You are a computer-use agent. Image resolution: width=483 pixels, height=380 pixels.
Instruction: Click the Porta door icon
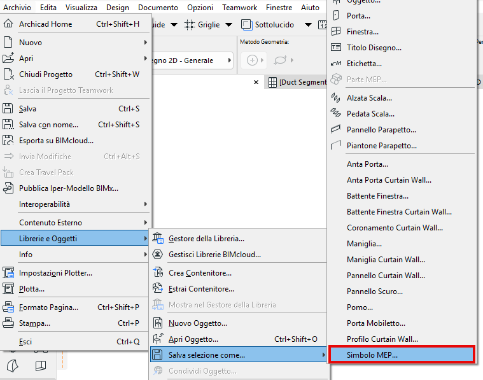tap(336, 15)
